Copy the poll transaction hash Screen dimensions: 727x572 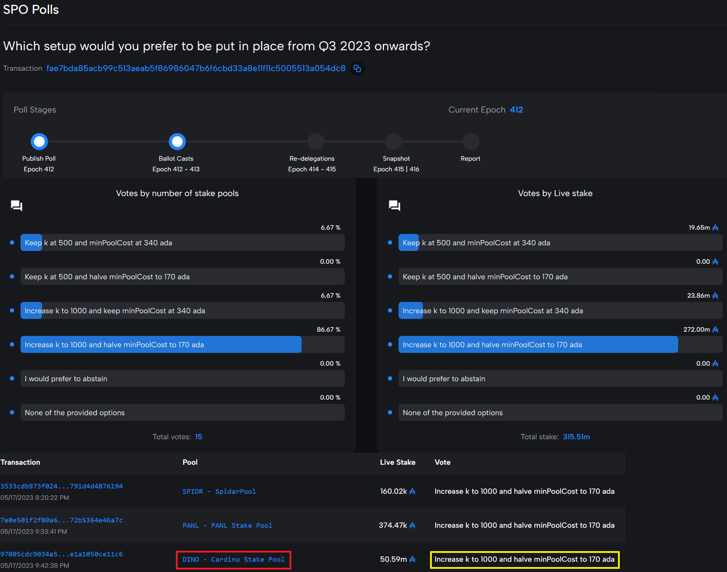(x=357, y=68)
